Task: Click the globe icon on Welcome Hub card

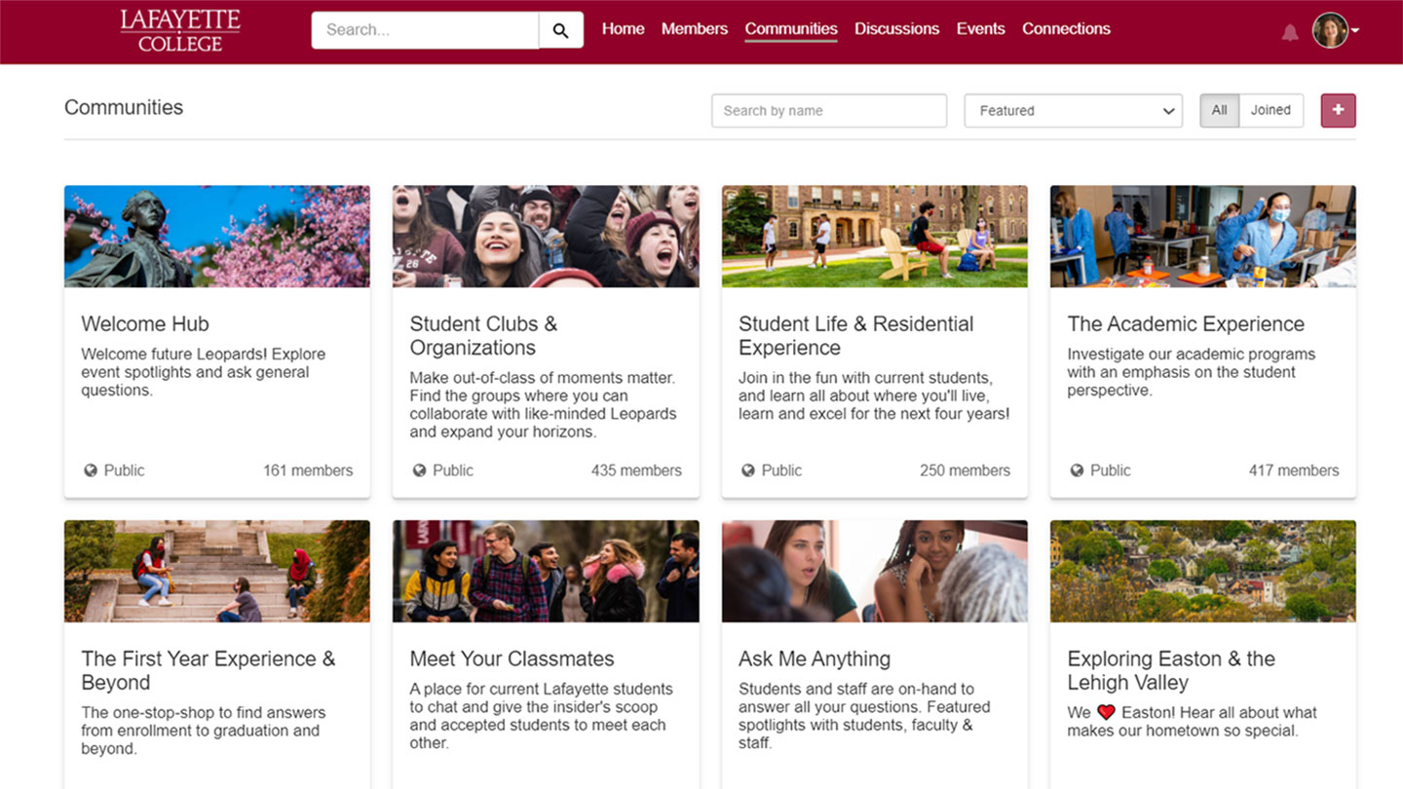Action: coord(91,470)
